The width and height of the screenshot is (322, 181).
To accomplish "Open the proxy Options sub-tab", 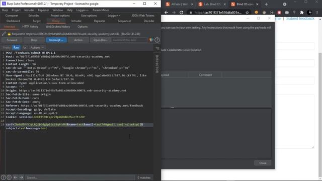I will tap(83, 27).
